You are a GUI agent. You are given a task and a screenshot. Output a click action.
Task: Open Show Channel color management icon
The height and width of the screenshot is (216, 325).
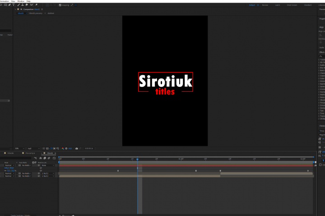click(x=63, y=148)
